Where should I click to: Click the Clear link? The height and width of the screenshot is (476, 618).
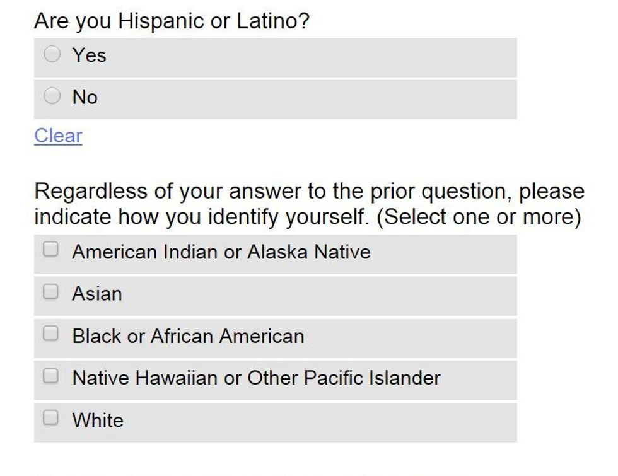click(58, 136)
